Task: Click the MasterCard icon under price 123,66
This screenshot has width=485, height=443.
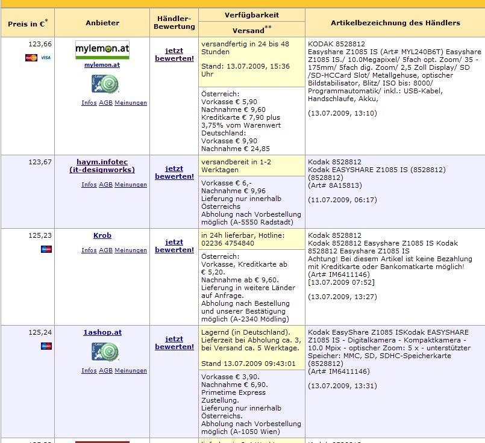Action: click(31, 57)
